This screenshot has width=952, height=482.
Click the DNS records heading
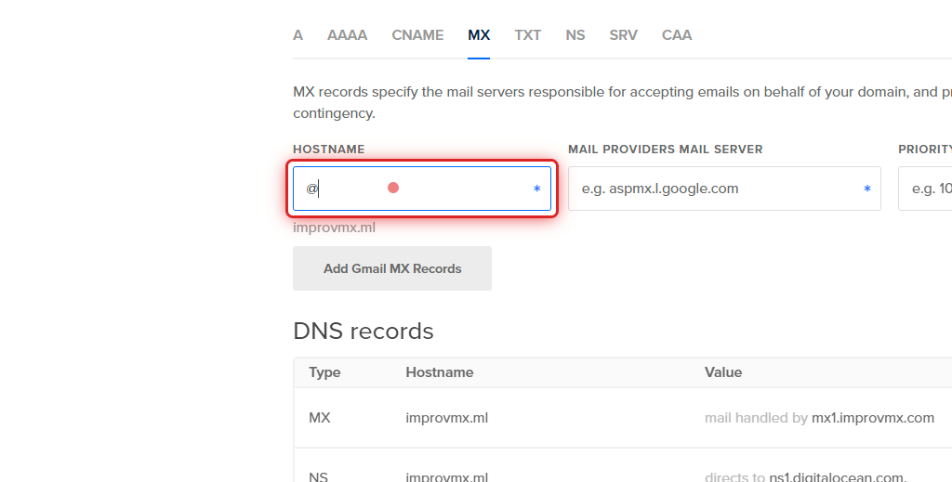tap(364, 331)
